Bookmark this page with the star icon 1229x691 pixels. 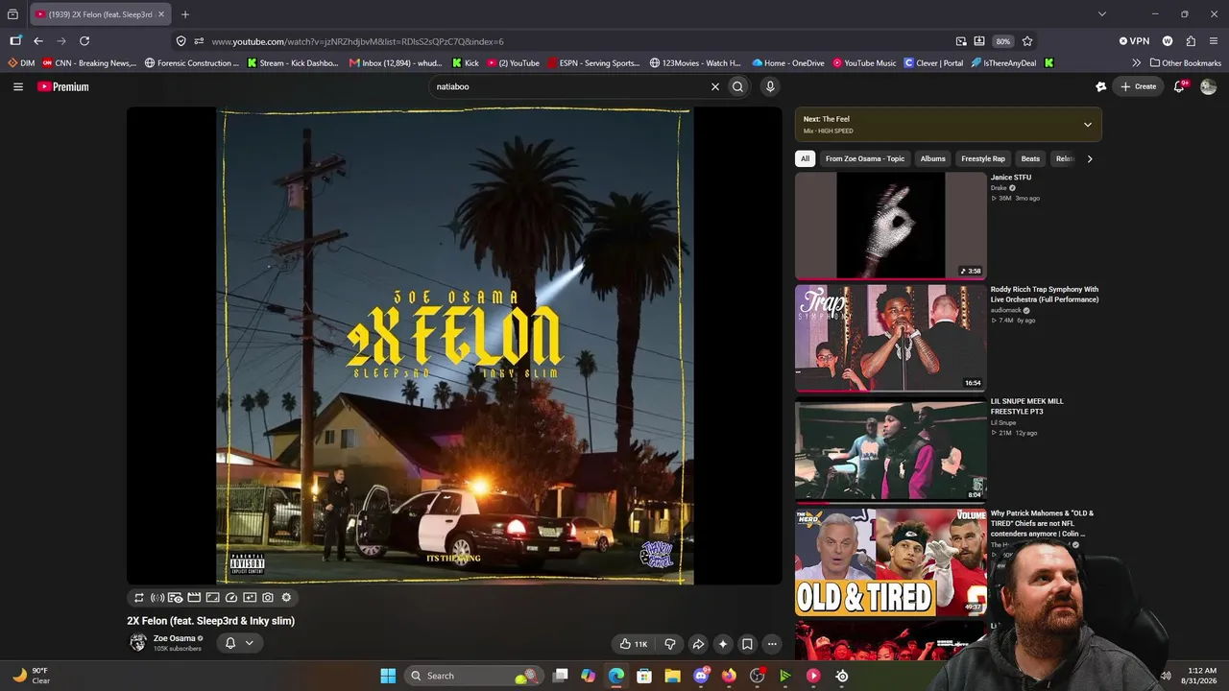[x=1027, y=41]
